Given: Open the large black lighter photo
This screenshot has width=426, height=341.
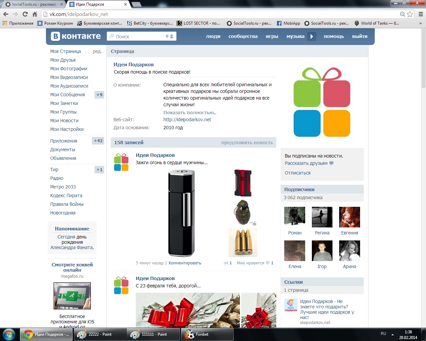Looking at the screenshot, I should tap(182, 213).
